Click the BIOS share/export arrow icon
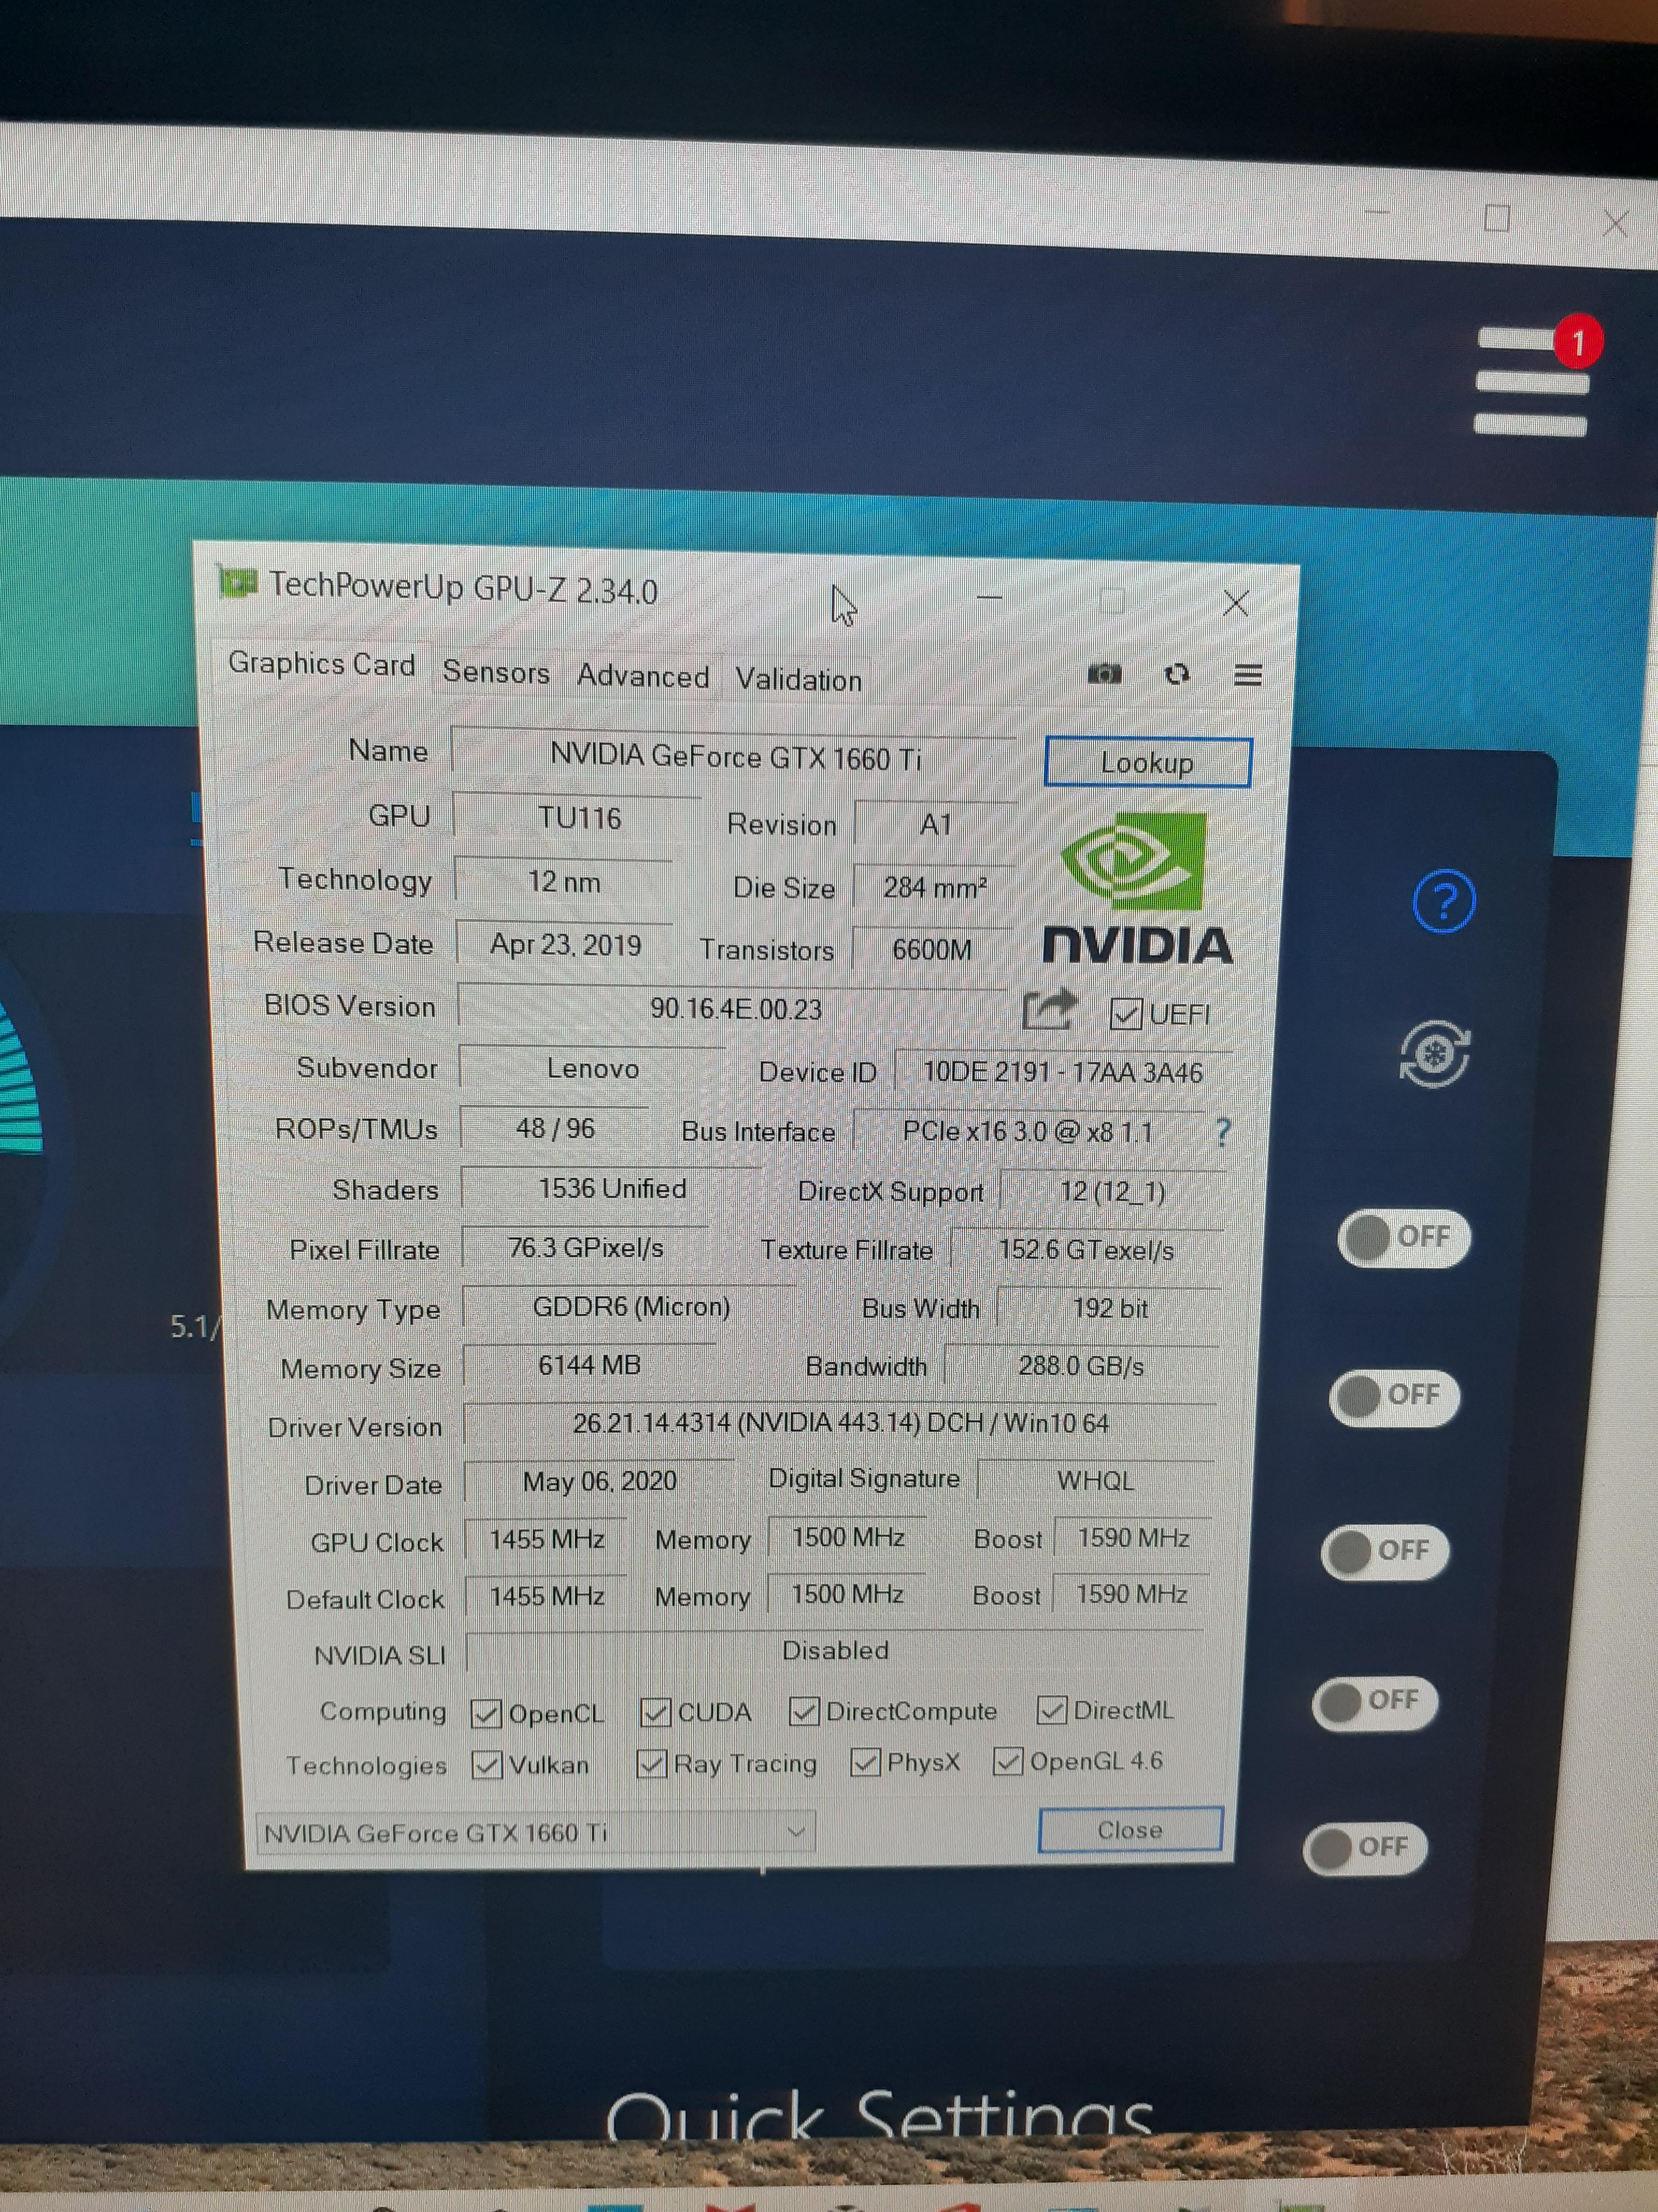 (x=1049, y=1008)
